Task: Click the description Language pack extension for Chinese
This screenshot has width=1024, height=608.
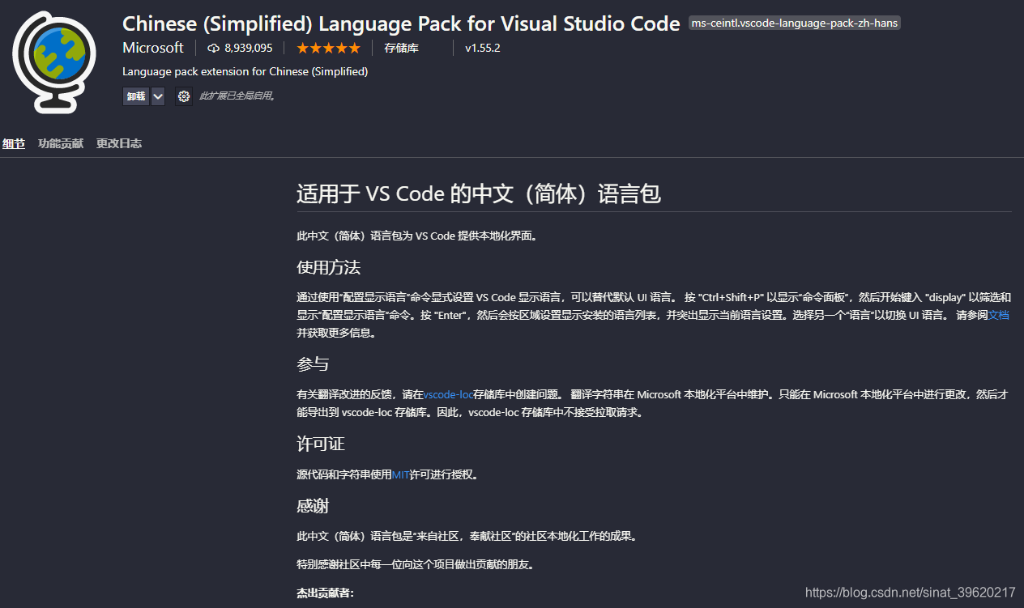Action: [245, 72]
